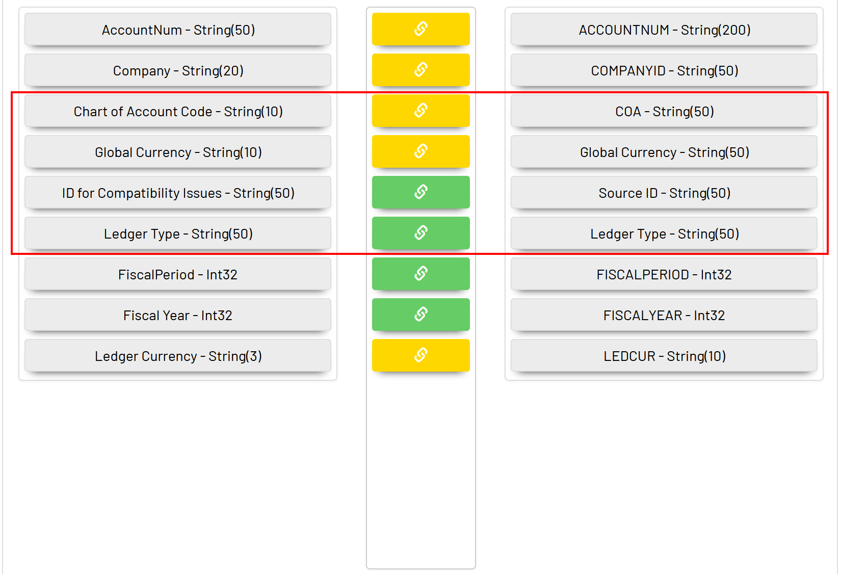
Task: Select the Chart of Account Code source field
Action: (178, 111)
